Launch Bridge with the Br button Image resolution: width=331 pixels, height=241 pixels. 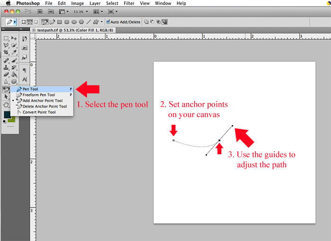coord(40,12)
